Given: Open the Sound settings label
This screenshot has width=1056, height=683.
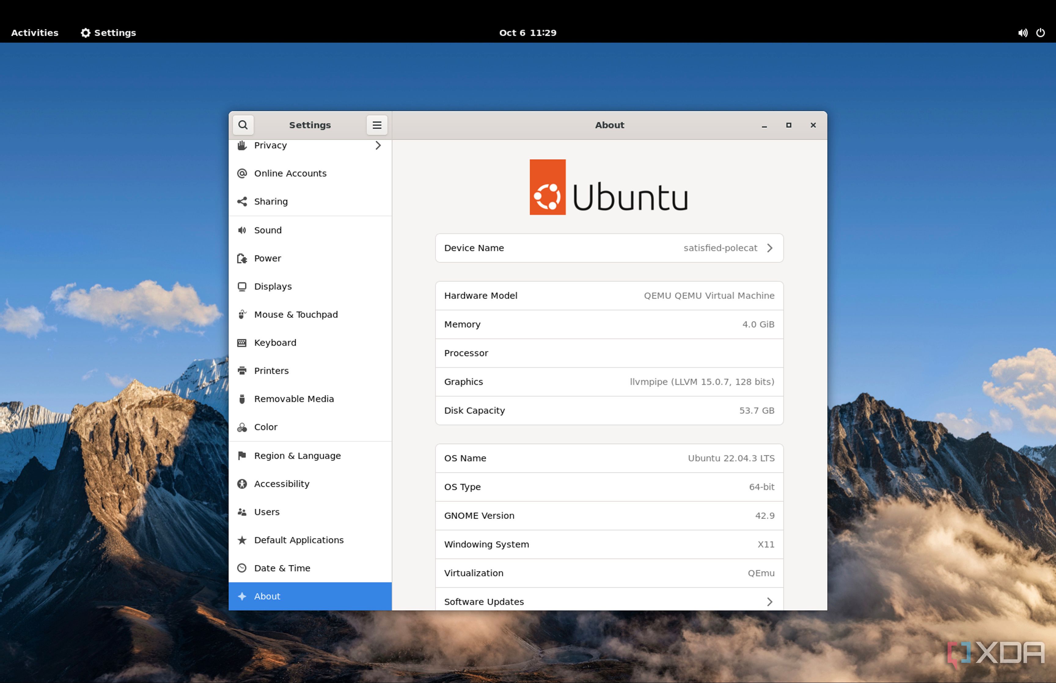Looking at the screenshot, I should click(x=268, y=230).
